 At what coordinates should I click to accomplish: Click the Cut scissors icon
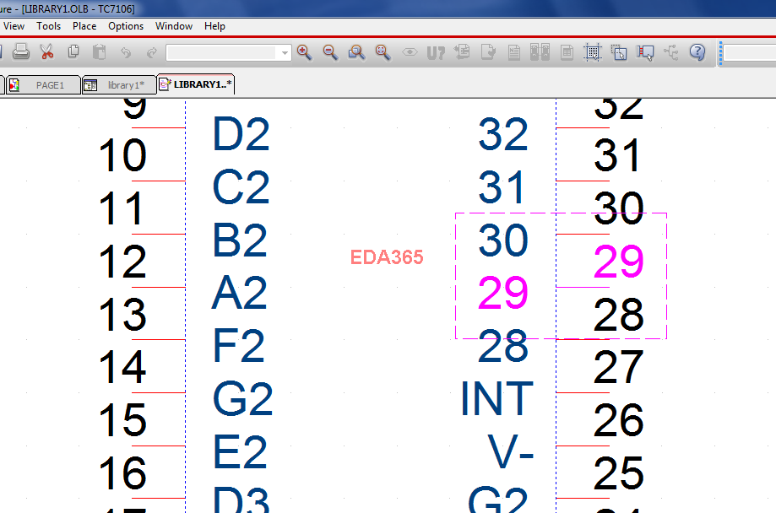tap(47, 52)
